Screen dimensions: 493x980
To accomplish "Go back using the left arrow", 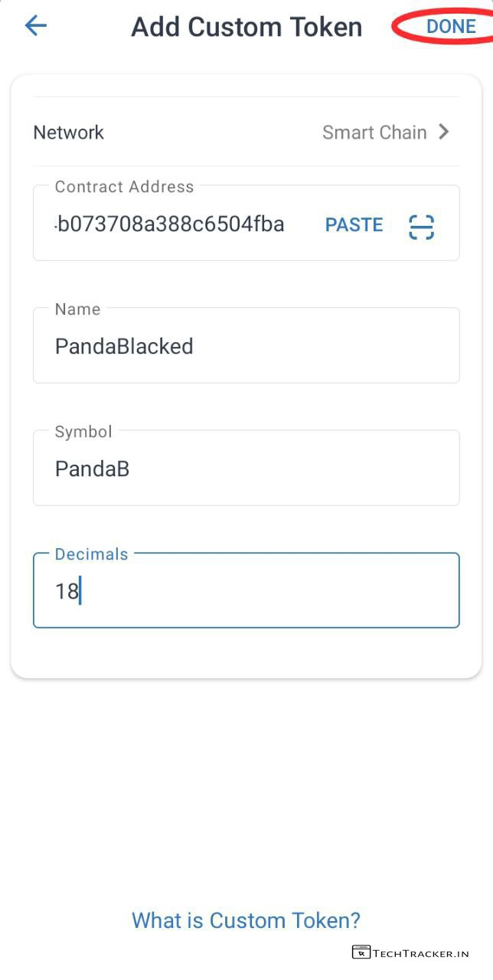I will pyautogui.click(x=36, y=26).
